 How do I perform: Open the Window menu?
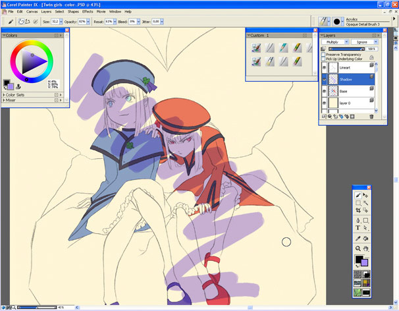tap(115, 11)
